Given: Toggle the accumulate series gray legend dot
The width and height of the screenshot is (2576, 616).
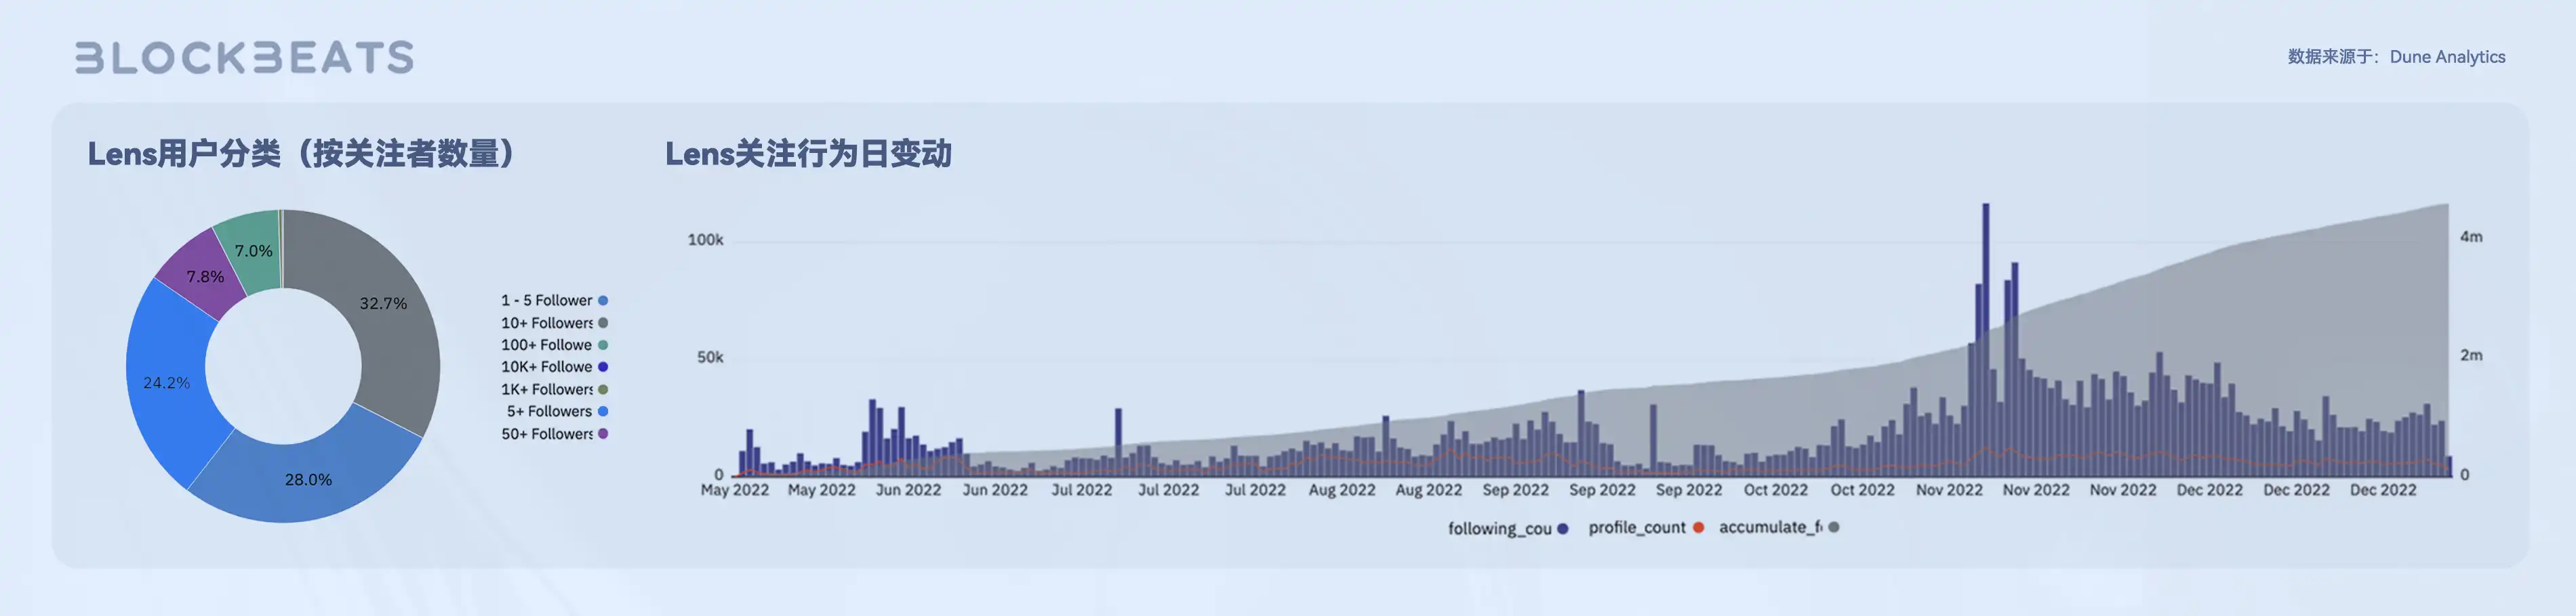Looking at the screenshot, I should [1833, 527].
